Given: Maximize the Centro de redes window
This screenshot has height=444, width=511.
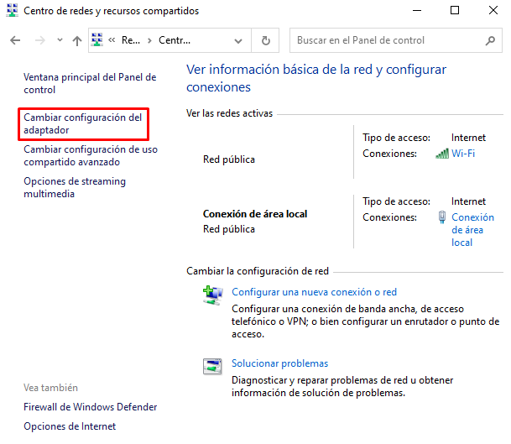Looking at the screenshot, I should click(455, 10).
